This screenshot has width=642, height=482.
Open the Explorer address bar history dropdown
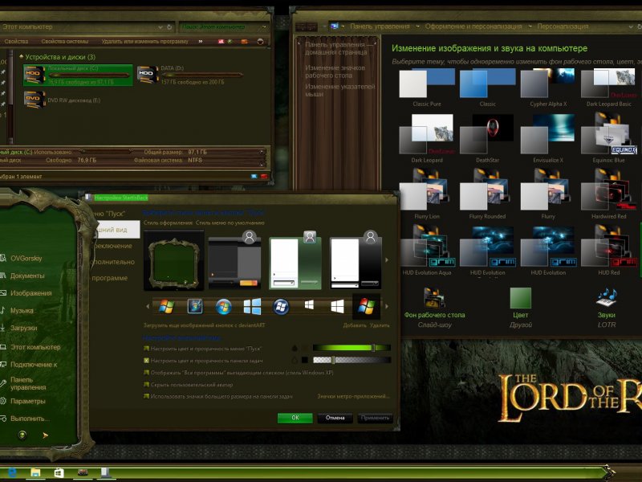160,27
